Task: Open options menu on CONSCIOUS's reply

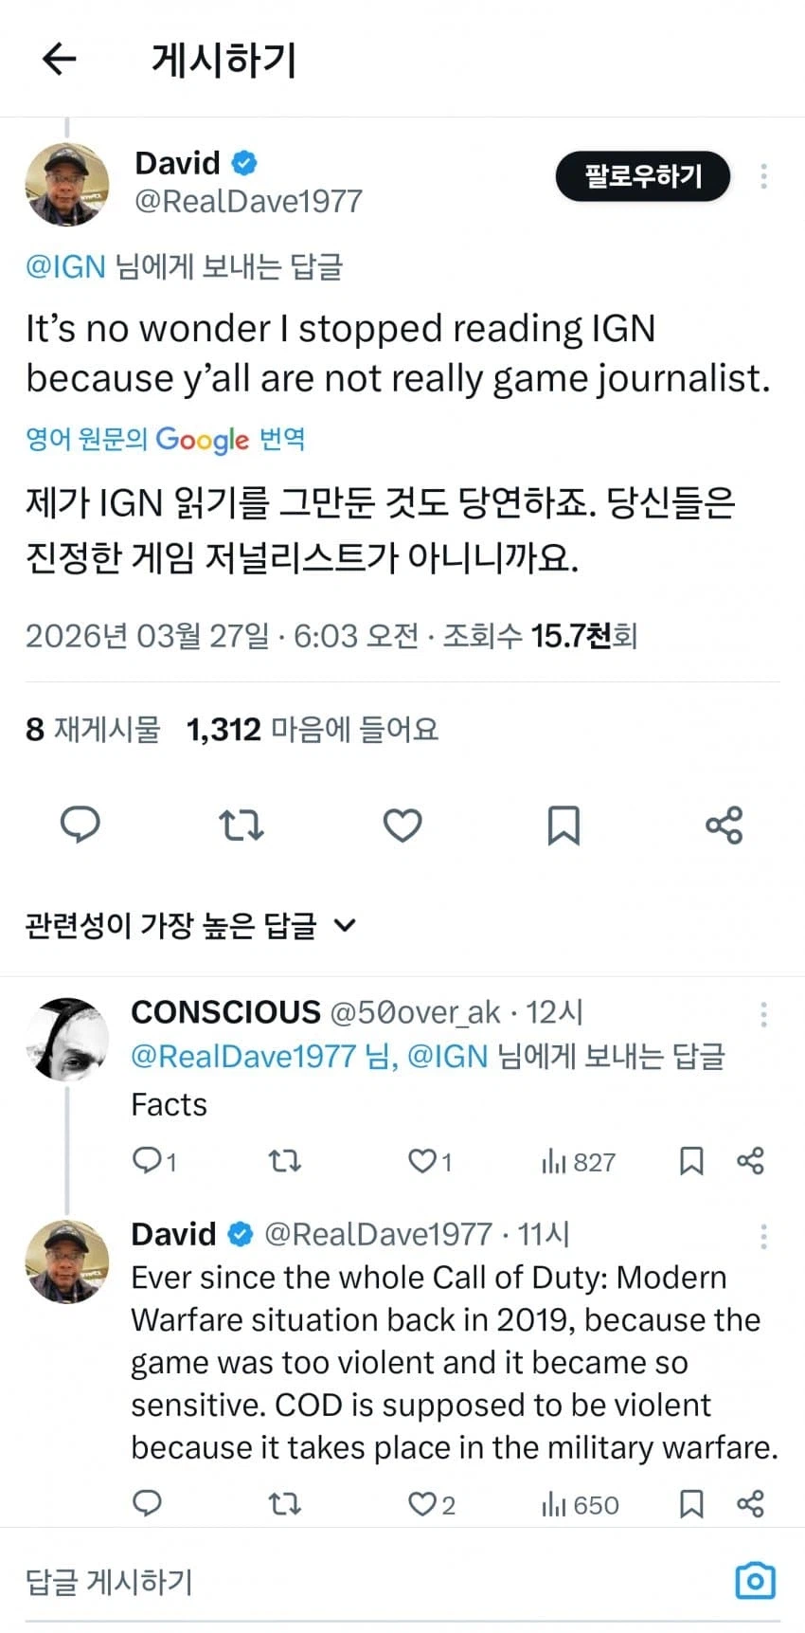Action: pyautogui.click(x=763, y=1013)
